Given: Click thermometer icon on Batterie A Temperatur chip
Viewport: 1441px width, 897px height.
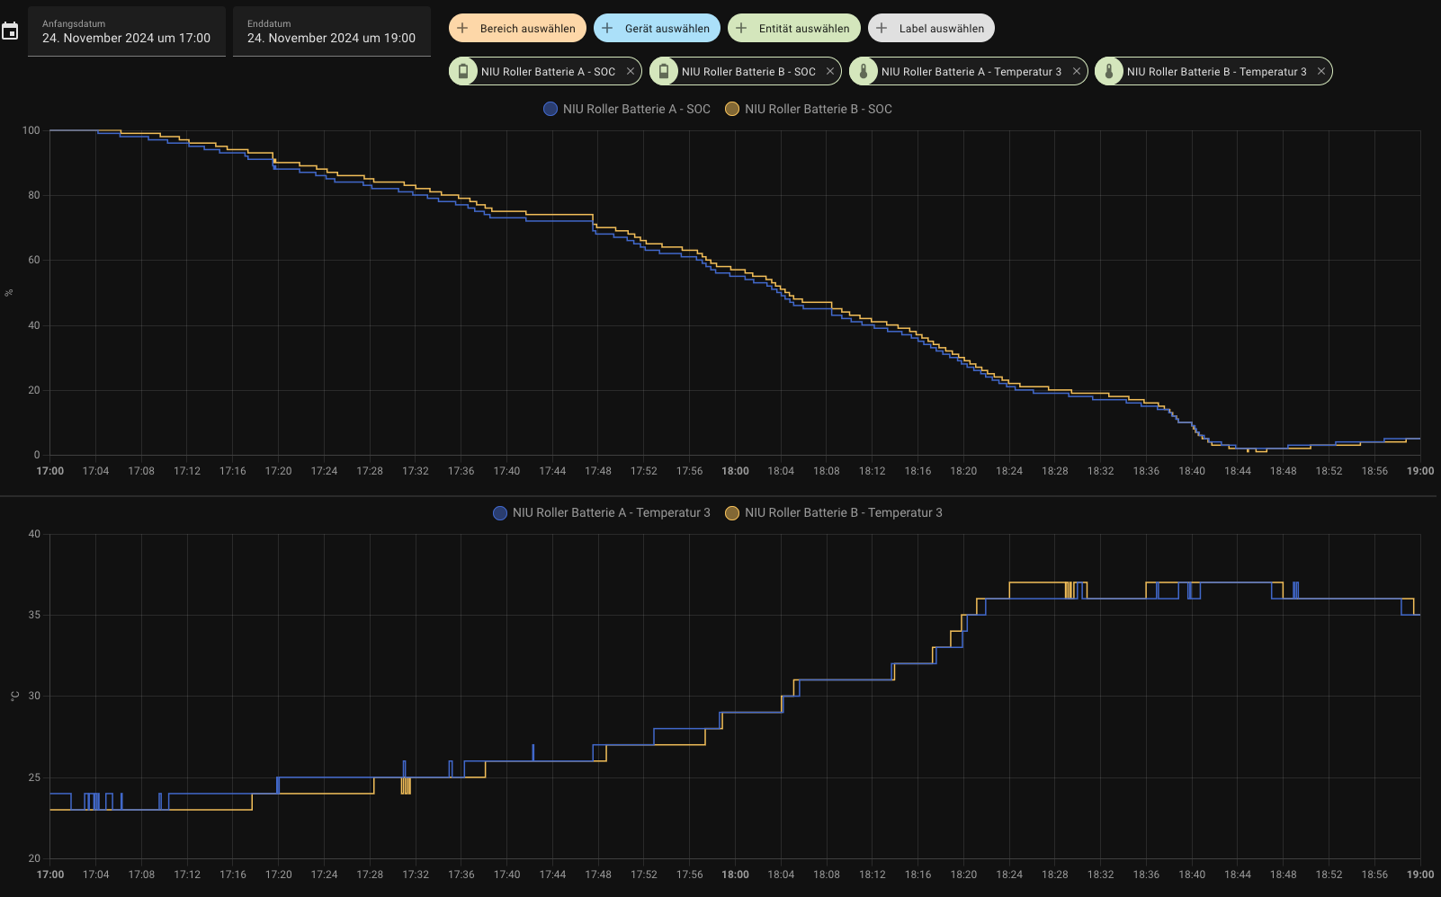Looking at the screenshot, I should tap(864, 72).
